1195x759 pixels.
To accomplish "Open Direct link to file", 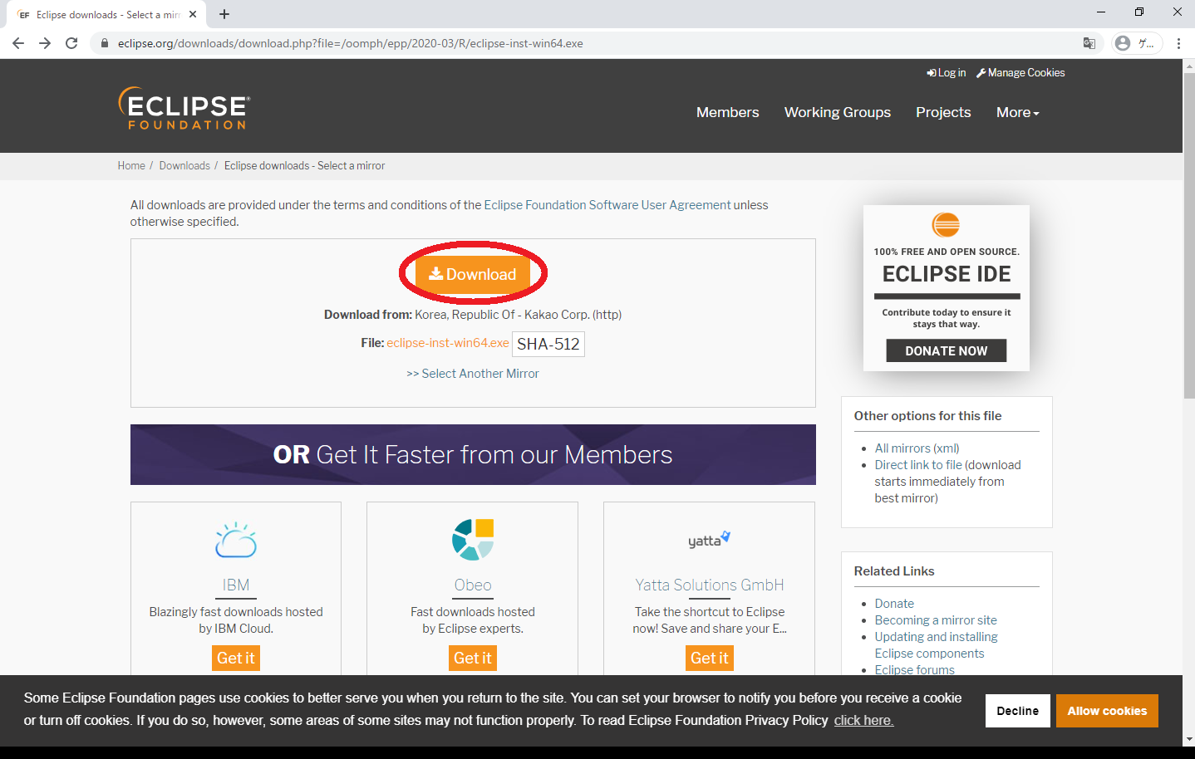I will pyautogui.click(x=918, y=465).
